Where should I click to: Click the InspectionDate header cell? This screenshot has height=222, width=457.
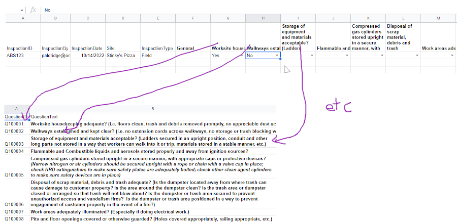click(88, 37)
